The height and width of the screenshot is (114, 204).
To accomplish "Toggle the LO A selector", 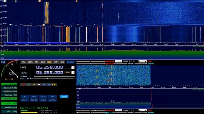I will pyautogui.click(x=25, y=67).
